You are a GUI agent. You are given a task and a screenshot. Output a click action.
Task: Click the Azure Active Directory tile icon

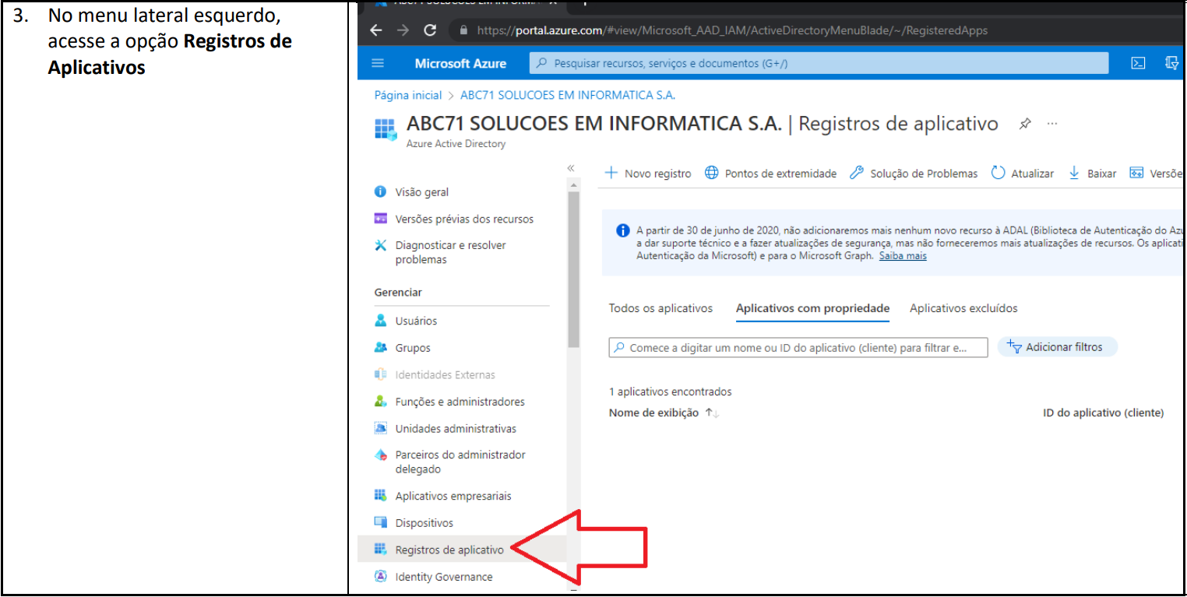click(386, 130)
